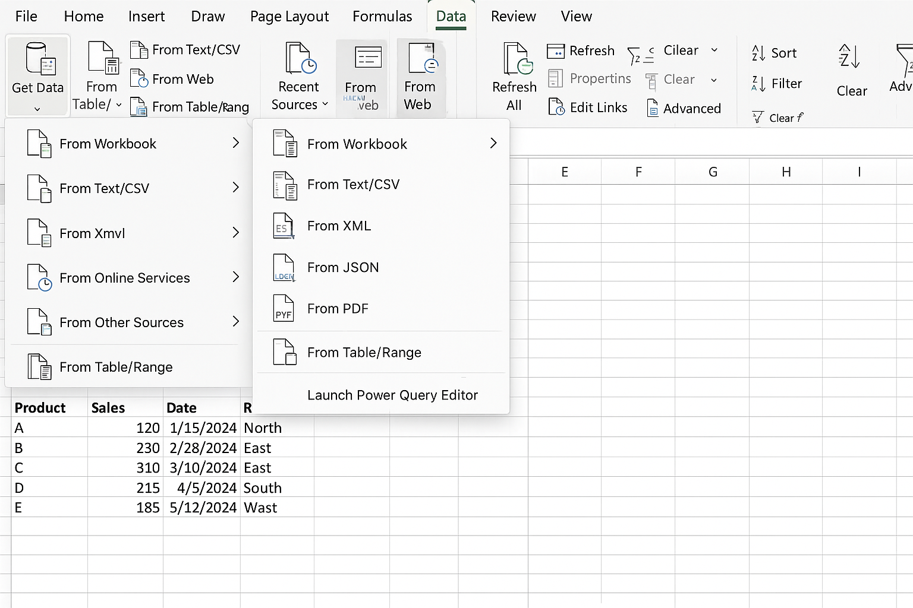The image size is (913, 608).
Task: Expand From Workbook arrow in left menu
Action: [x=236, y=143]
